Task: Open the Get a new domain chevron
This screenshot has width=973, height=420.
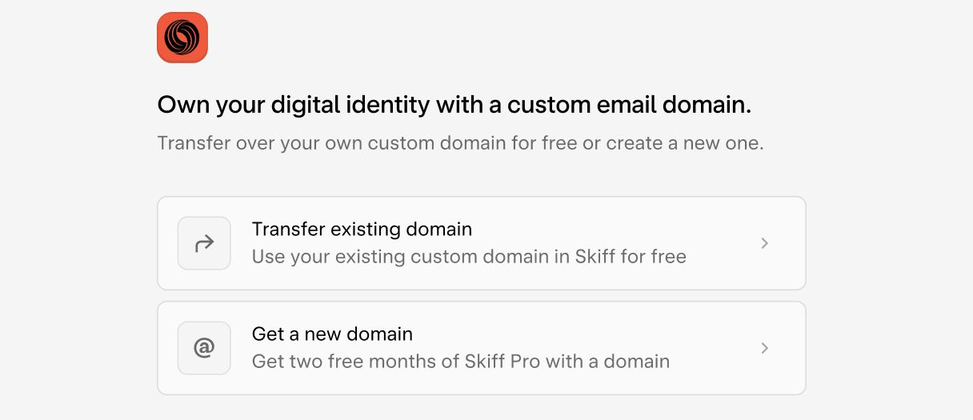Action: (764, 348)
